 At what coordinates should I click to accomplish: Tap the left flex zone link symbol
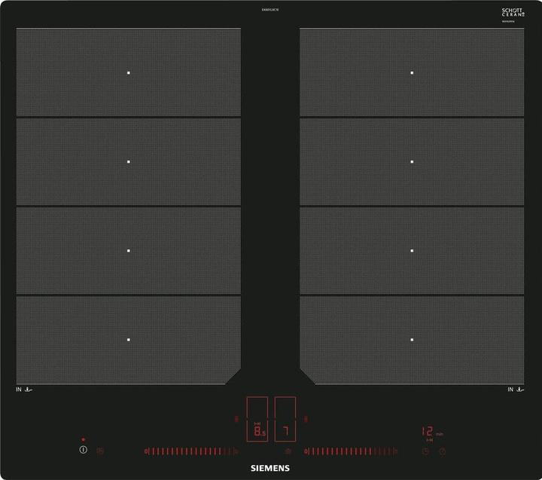(236, 419)
